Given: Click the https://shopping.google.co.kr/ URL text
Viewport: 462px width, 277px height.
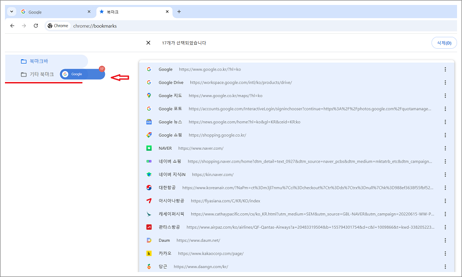Looking at the screenshot, I should [x=218, y=135].
